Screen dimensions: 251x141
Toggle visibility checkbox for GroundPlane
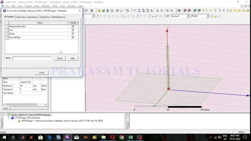pyautogui.click(x=73, y=38)
